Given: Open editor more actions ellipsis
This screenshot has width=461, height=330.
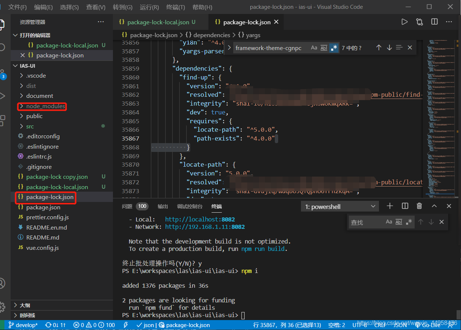Looking at the screenshot, I should pyautogui.click(x=449, y=22).
